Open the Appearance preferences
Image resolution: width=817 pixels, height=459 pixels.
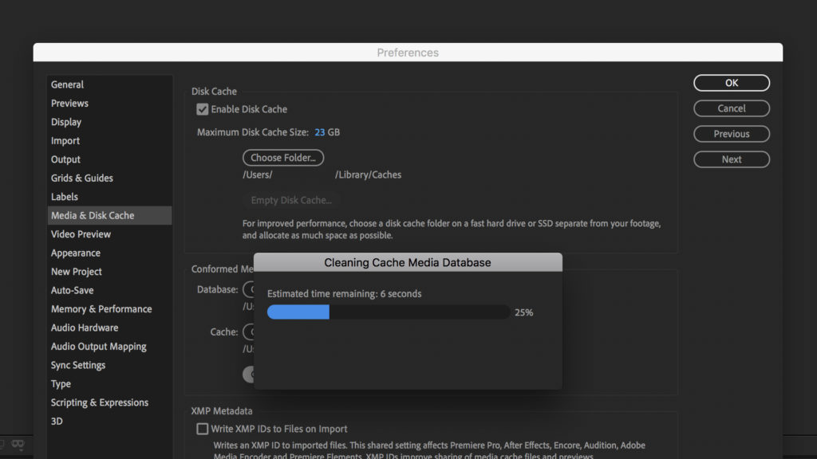tap(76, 253)
